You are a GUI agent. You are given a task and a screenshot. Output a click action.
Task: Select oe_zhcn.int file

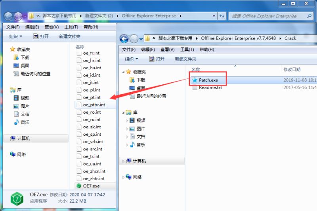click(x=94, y=171)
